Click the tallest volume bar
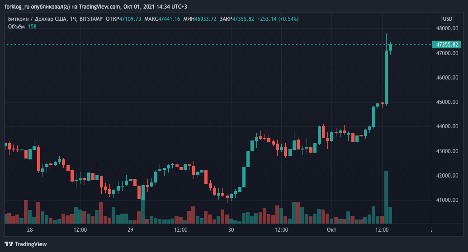This screenshot has width=468, height=252. click(x=386, y=197)
